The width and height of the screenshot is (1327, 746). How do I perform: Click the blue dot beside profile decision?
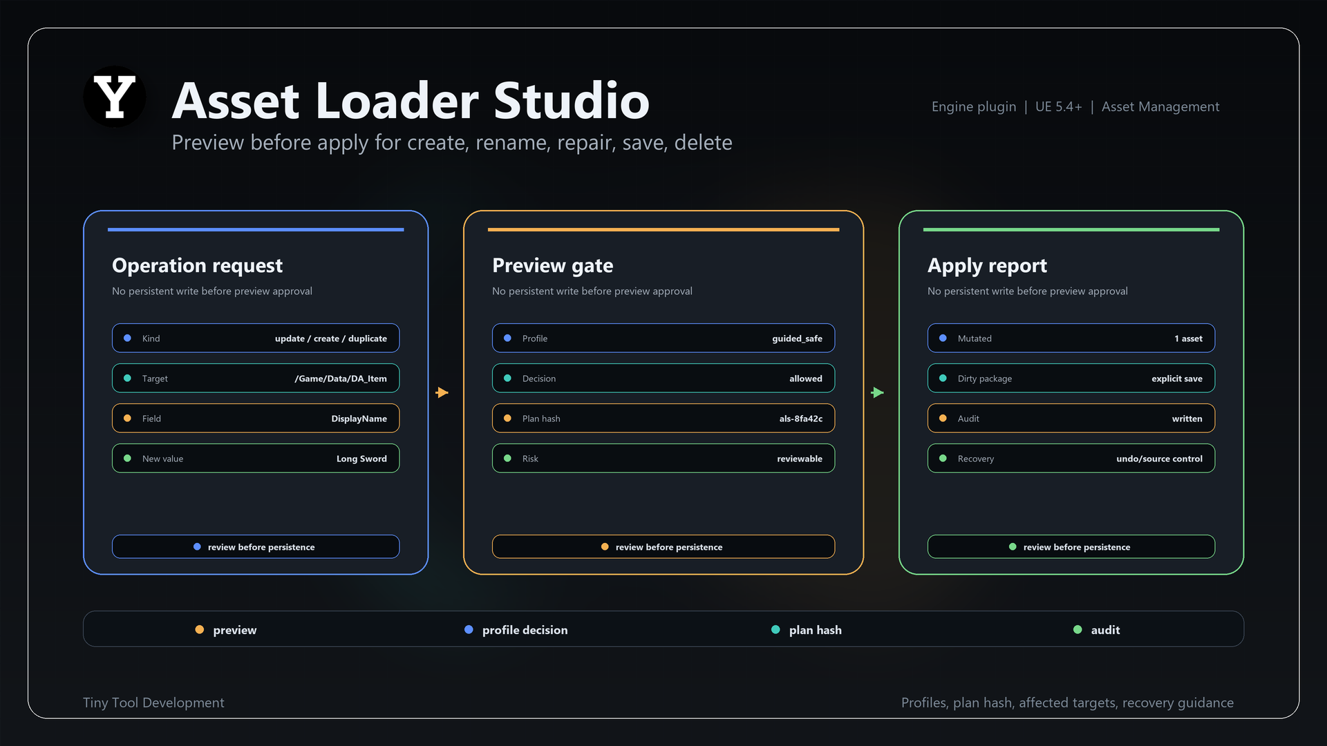[469, 630]
